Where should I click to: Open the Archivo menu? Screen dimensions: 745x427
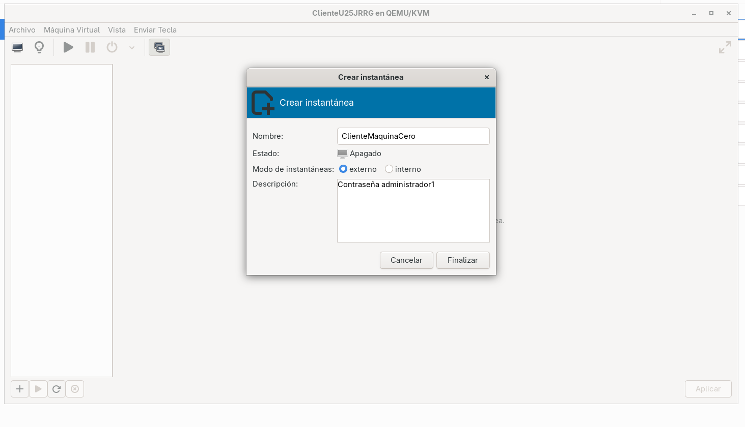coord(22,30)
